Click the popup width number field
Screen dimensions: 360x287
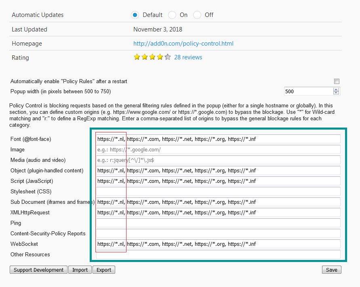pyautogui.click(x=308, y=91)
